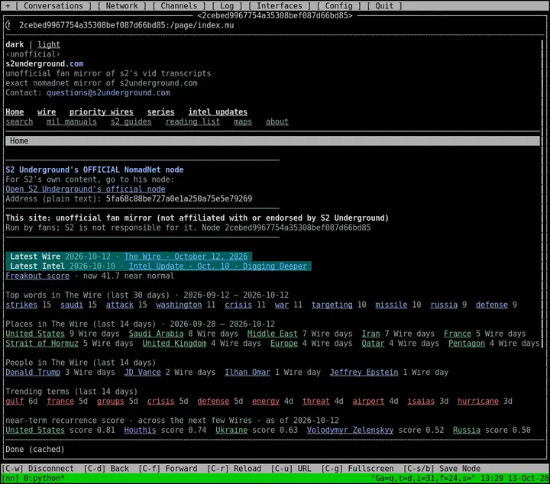Open the maps link
The image size is (550, 484).
coord(243,122)
